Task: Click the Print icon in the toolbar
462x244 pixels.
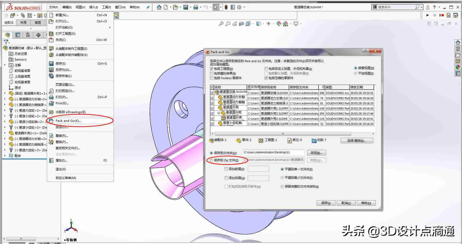Action: click(196, 7)
